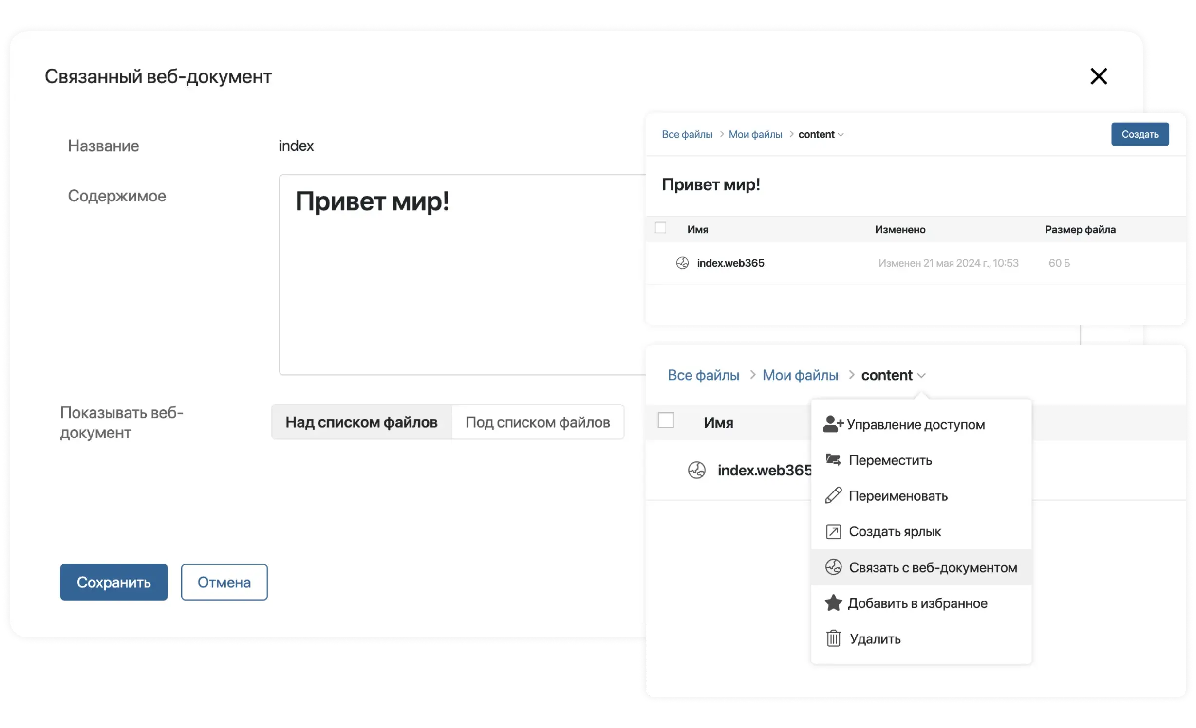The width and height of the screenshot is (1196, 728).
Task: Select 'Под списком файлов' display option
Action: (538, 422)
